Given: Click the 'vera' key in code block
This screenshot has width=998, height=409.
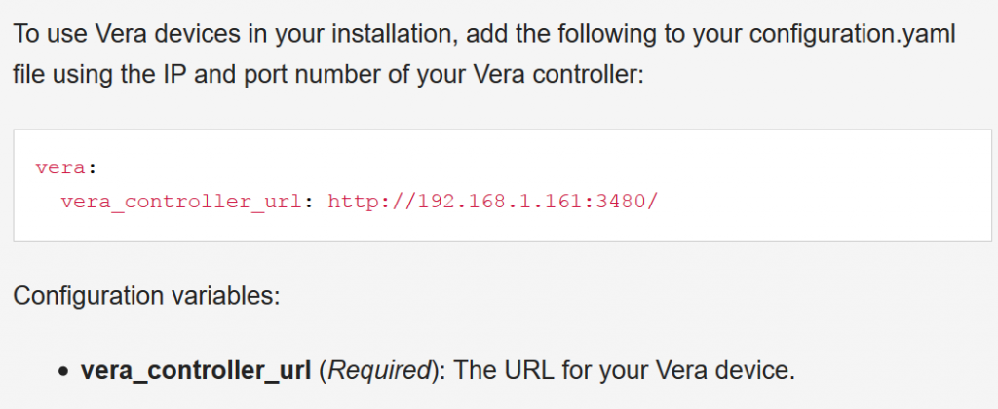Looking at the screenshot, I should (x=60, y=167).
